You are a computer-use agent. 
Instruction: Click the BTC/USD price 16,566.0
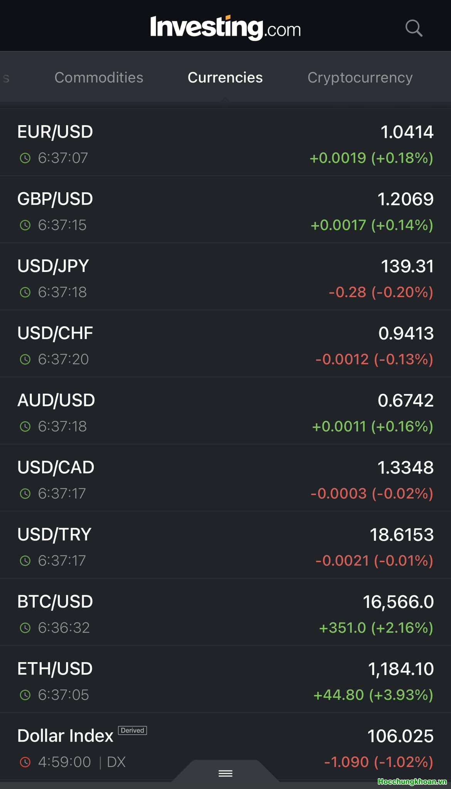click(398, 602)
